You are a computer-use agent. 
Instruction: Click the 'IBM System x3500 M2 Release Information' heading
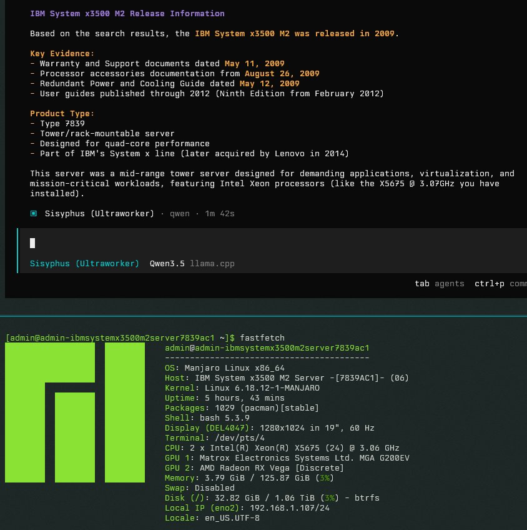[x=127, y=14]
